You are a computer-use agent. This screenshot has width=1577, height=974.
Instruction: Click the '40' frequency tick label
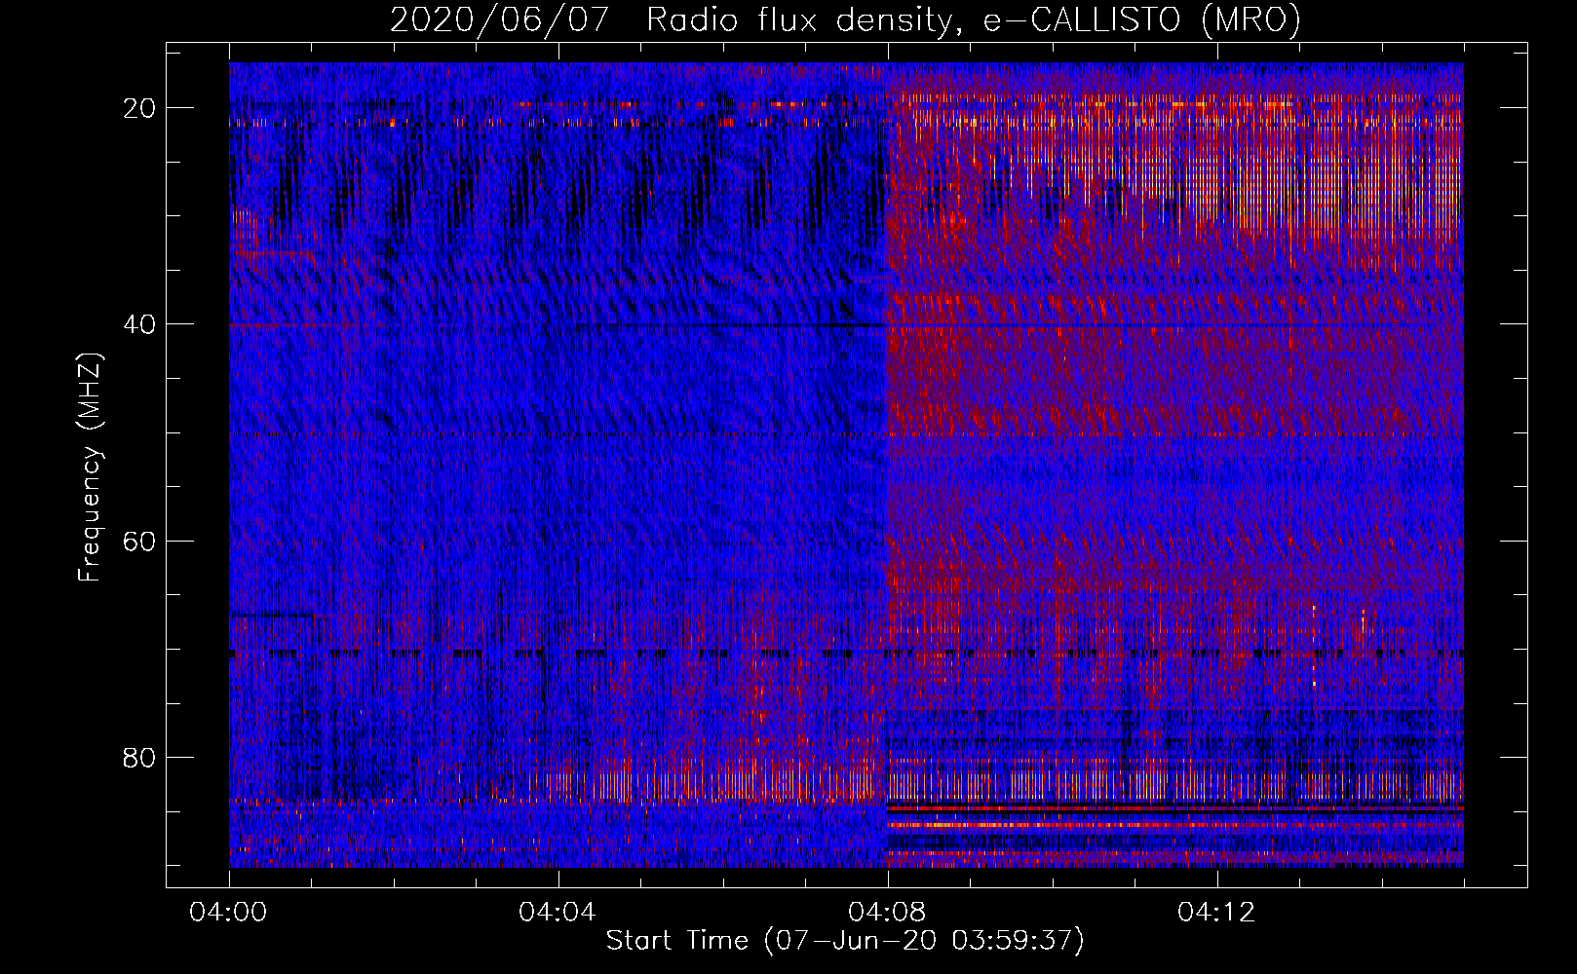click(x=140, y=324)
